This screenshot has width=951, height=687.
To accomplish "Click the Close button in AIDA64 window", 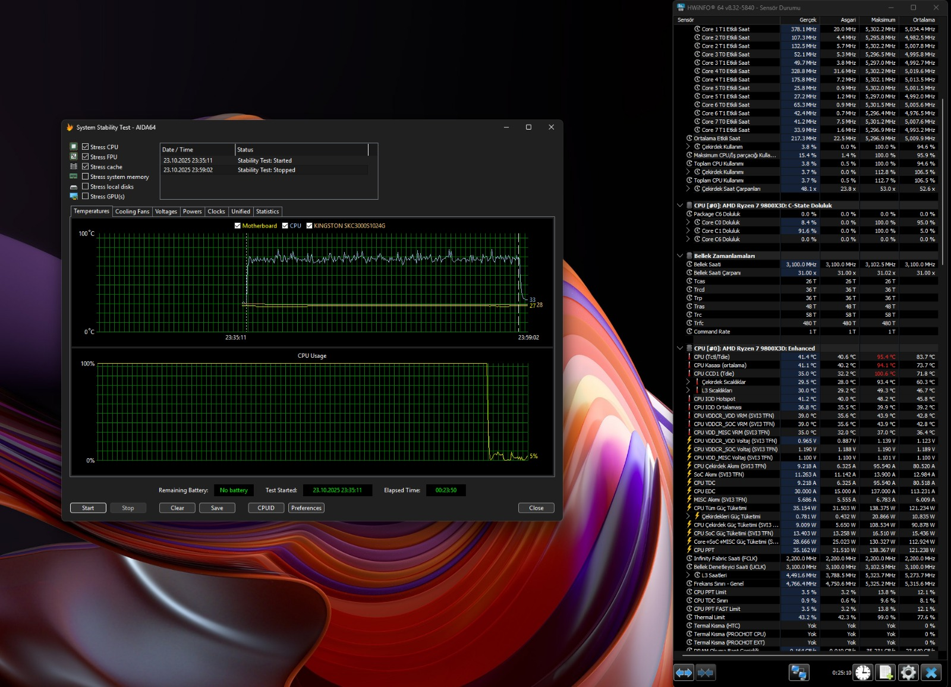I will click(x=536, y=508).
